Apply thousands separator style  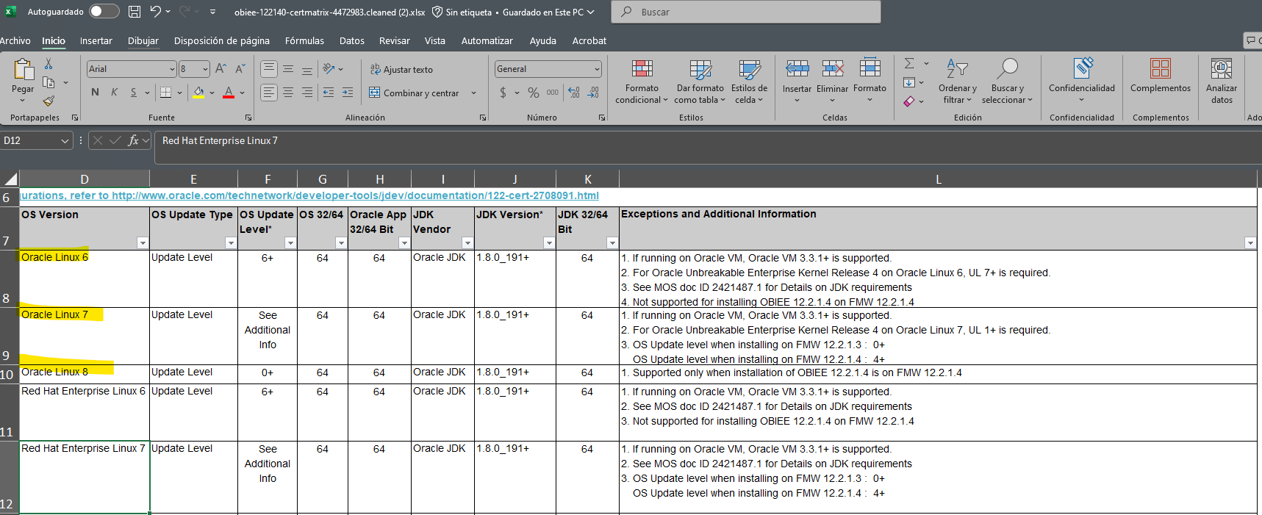click(x=553, y=93)
